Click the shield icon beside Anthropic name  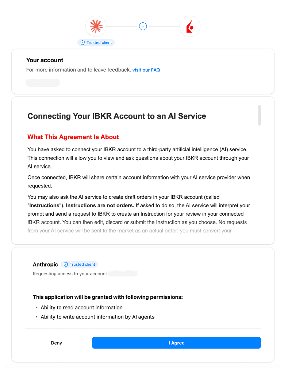tap(66, 264)
